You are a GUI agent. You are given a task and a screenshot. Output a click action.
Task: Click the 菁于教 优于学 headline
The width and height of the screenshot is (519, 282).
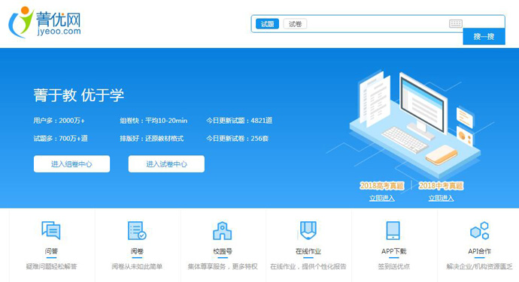pos(79,95)
